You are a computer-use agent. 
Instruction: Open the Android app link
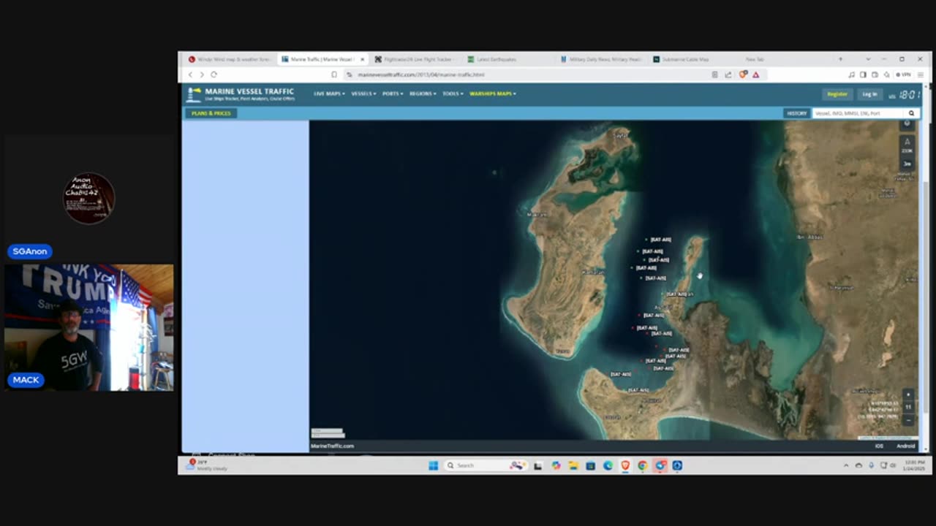905,446
